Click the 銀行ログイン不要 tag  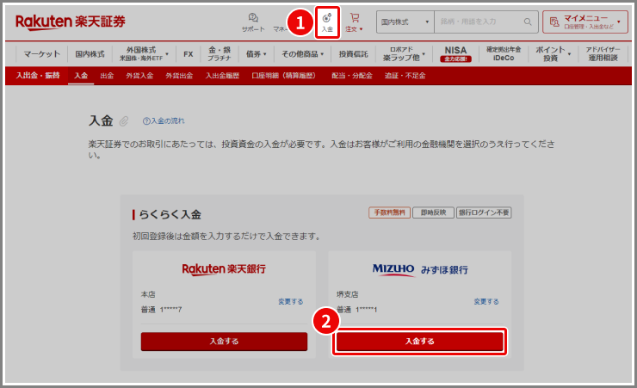coord(484,212)
